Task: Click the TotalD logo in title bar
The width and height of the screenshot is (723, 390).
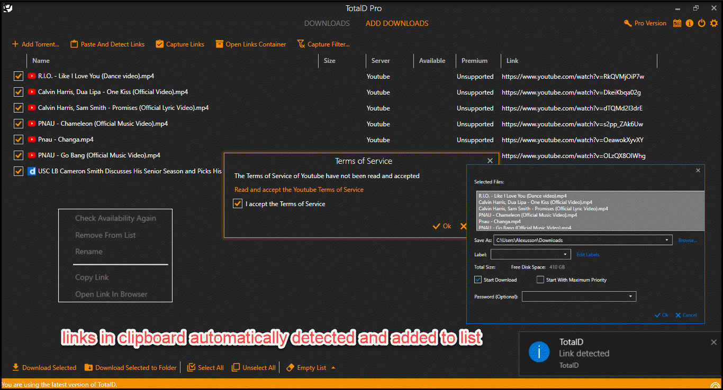Action: pyautogui.click(x=7, y=8)
